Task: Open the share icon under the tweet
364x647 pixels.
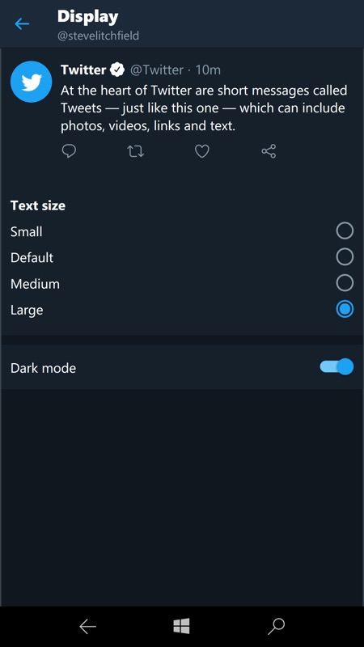Action: pos(269,151)
